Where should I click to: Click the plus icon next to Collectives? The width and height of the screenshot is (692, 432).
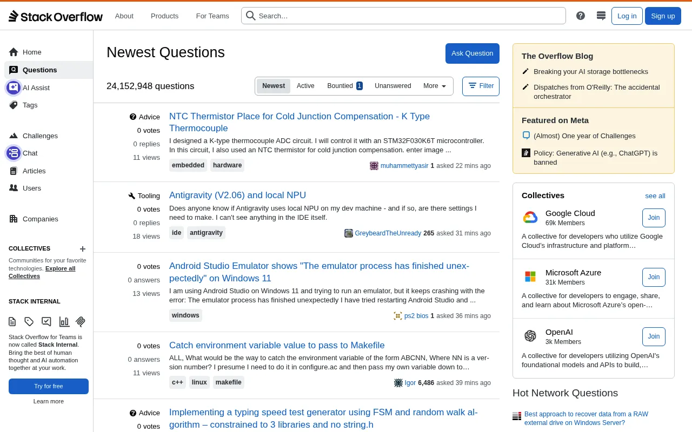[83, 249]
